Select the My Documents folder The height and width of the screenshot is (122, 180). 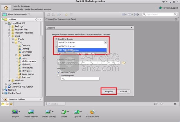pos(29,61)
